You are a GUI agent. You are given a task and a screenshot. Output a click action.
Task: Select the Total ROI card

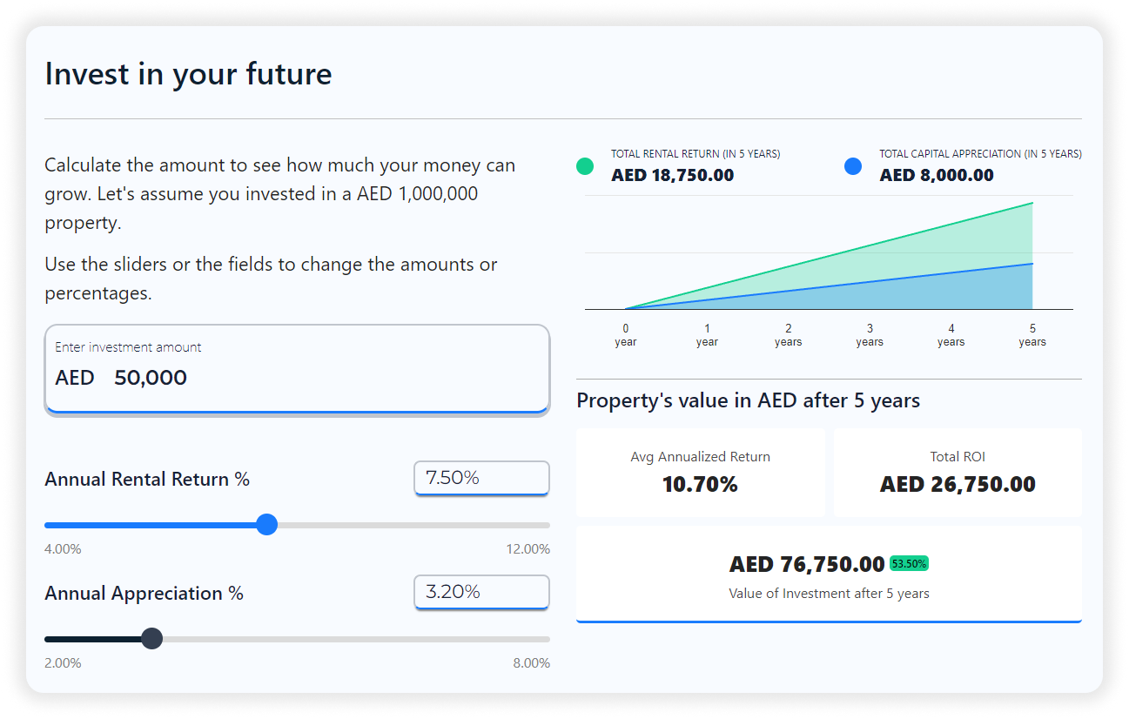[x=958, y=473]
